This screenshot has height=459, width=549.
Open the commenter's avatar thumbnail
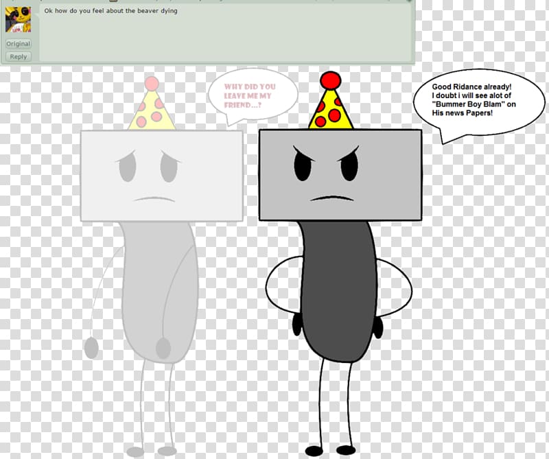point(19,20)
